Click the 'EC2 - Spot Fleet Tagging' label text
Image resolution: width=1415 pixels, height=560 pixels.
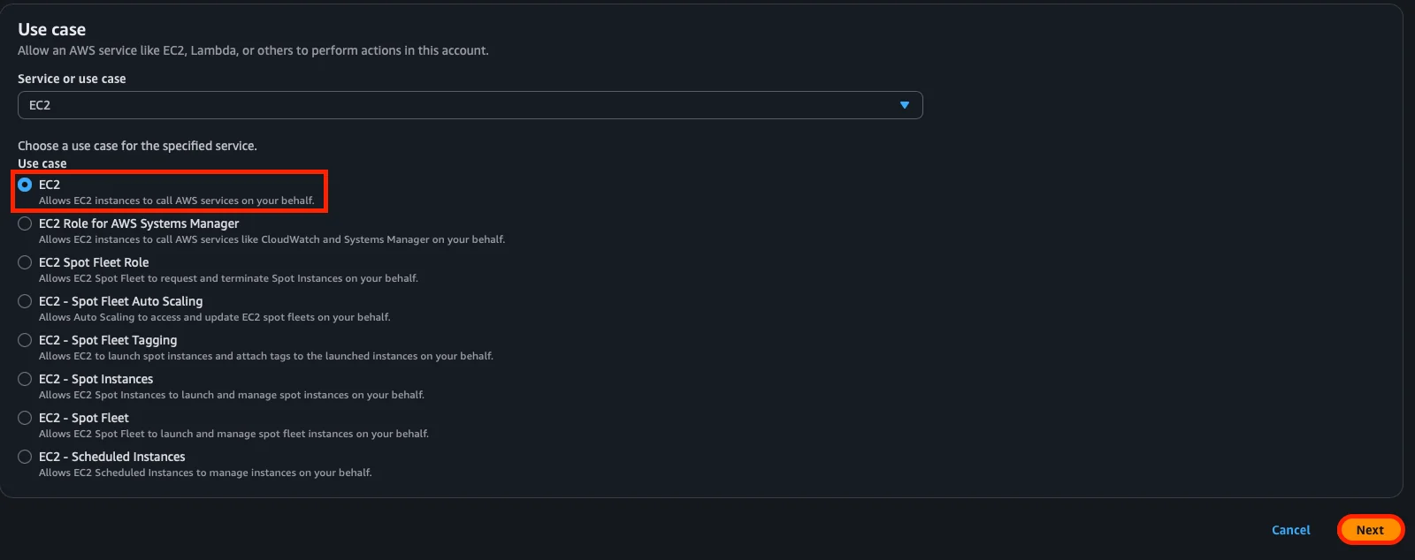pyautogui.click(x=108, y=340)
